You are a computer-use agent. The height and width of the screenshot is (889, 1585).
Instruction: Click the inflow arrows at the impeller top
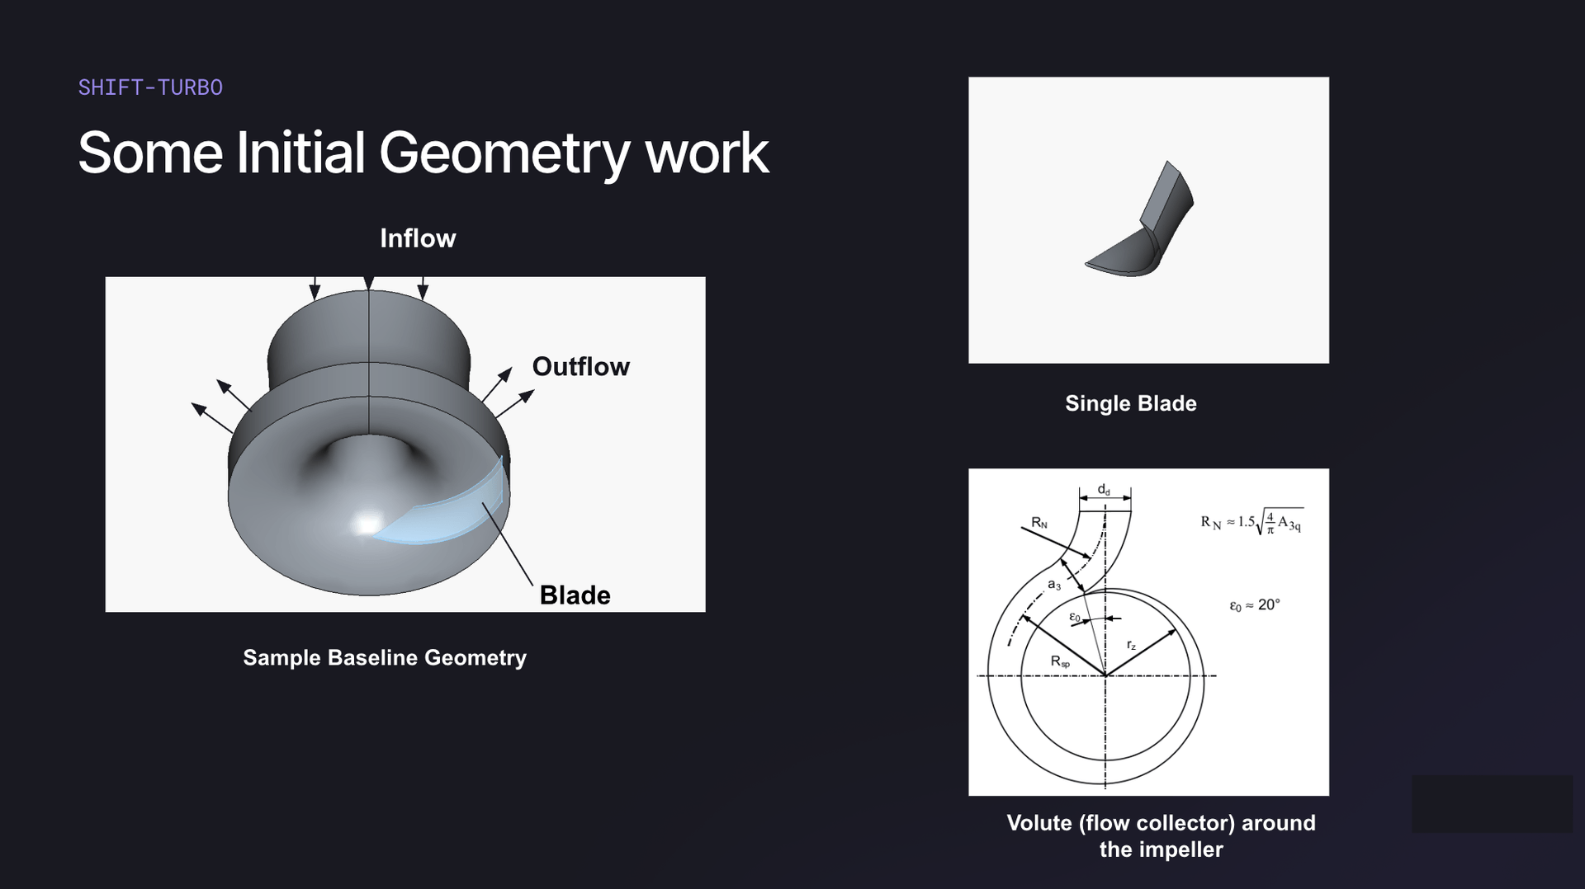[368, 287]
